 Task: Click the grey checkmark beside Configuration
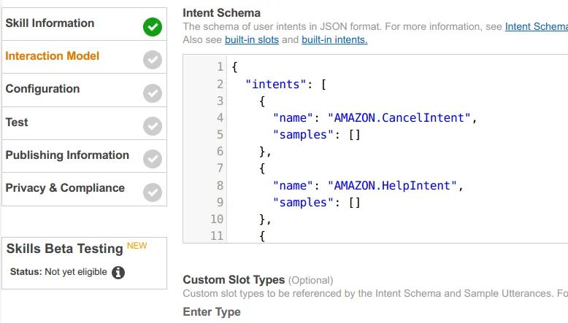click(153, 93)
